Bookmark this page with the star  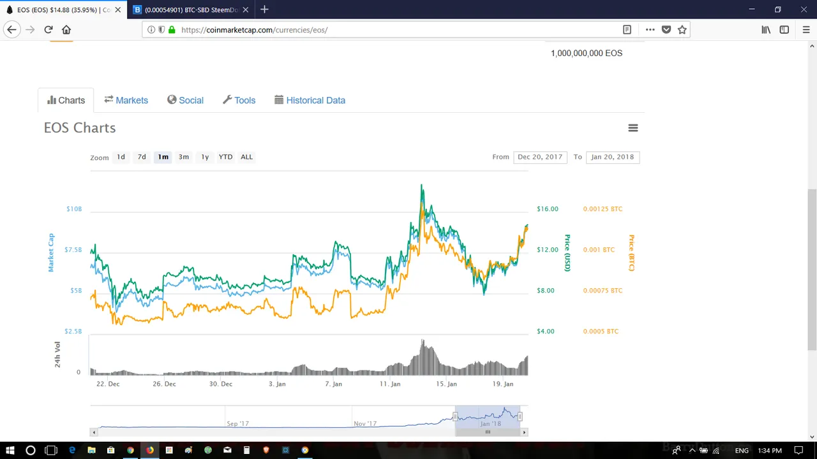pyautogui.click(x=682, y=29)
